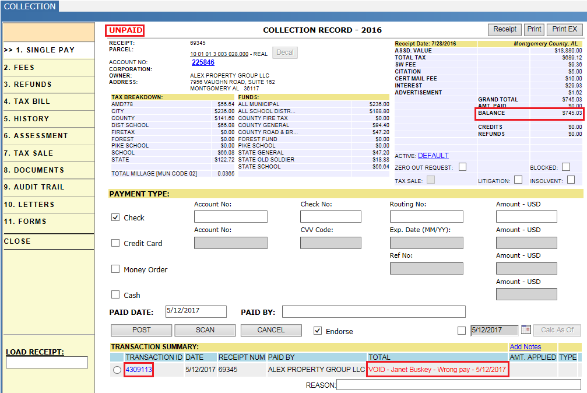Select radio button for transaction 4309113
This screenshot has height=393, width=587.
pyautogui.click(x=117, y=370)
